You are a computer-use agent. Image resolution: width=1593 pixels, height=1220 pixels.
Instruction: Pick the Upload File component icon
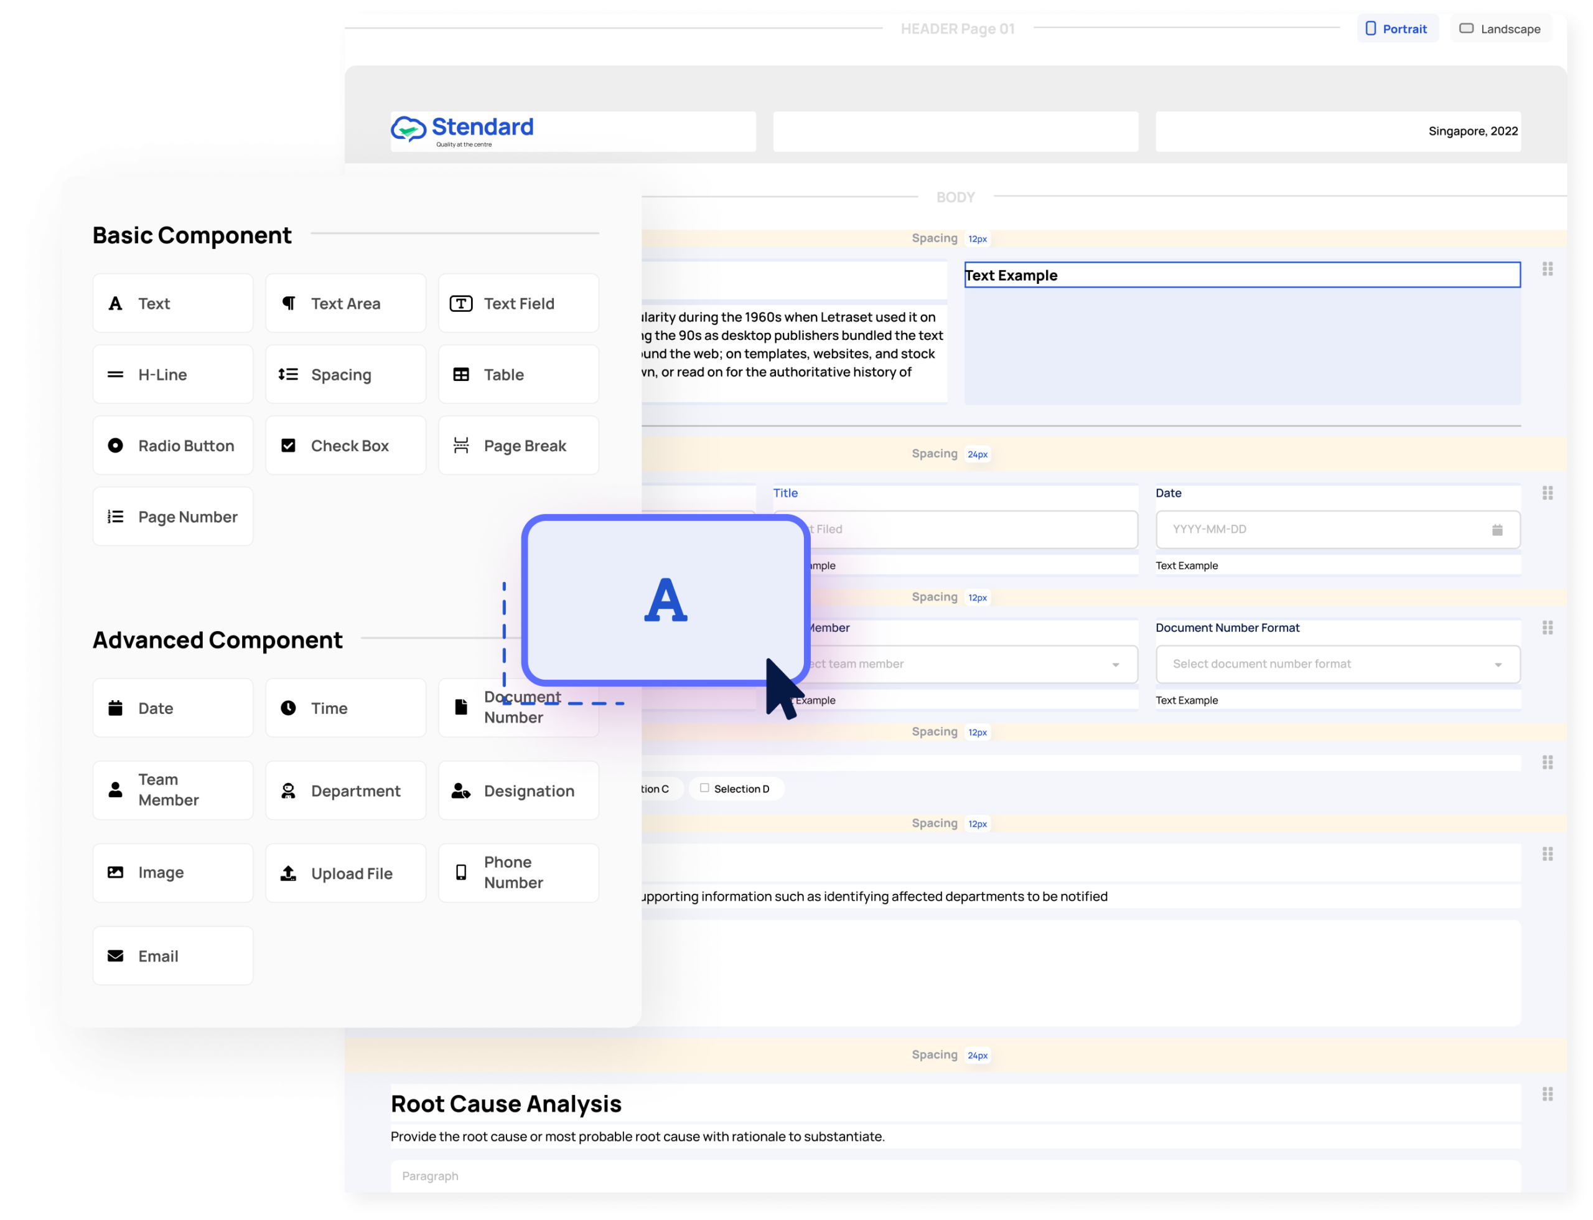pyautogui.click(x=288, y=874)
